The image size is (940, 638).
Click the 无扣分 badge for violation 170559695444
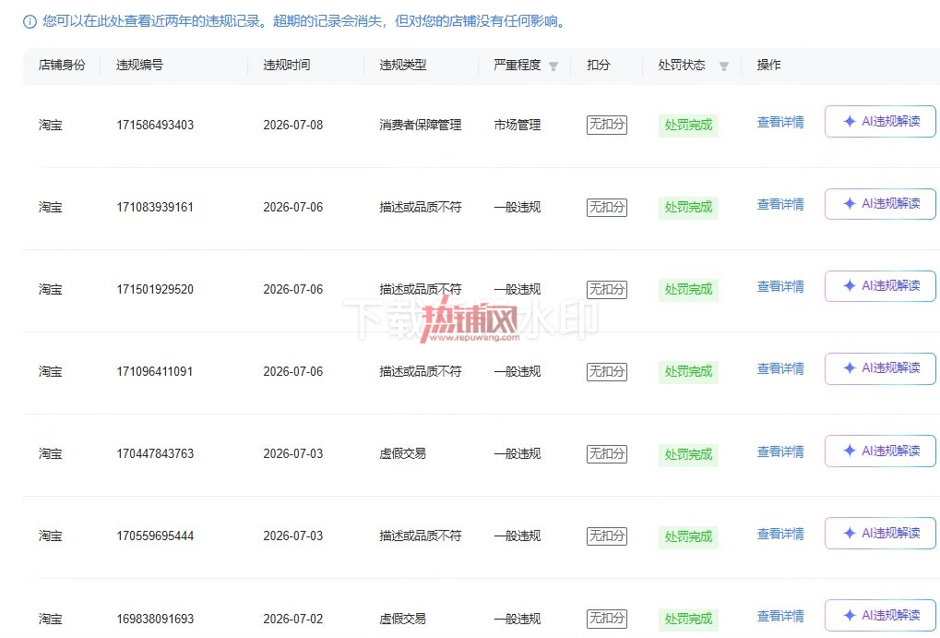607,536
